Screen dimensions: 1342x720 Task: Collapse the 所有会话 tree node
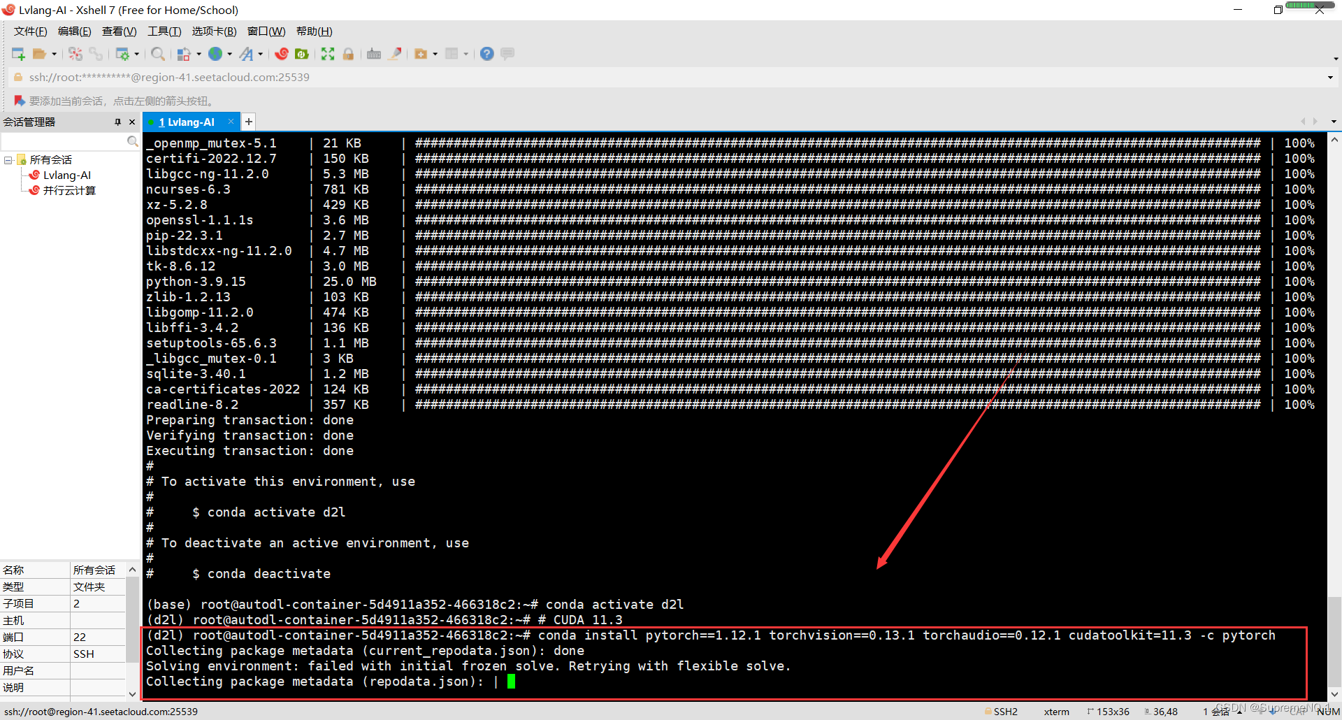pos(8,160)
